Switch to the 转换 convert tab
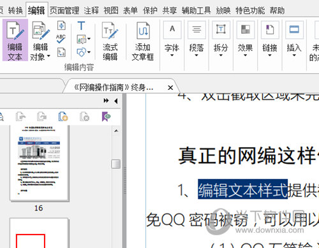This screenshot has height=248, width=319. point(15,10)
